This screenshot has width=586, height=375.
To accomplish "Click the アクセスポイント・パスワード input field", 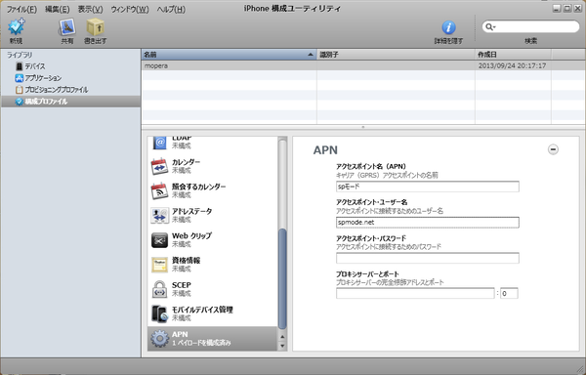I will coord(428,258).
